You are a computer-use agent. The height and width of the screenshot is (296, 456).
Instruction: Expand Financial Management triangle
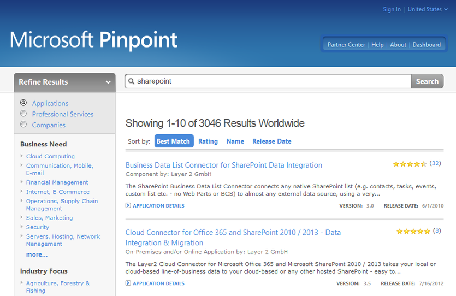pyautogui.click(x=21, y=182)
